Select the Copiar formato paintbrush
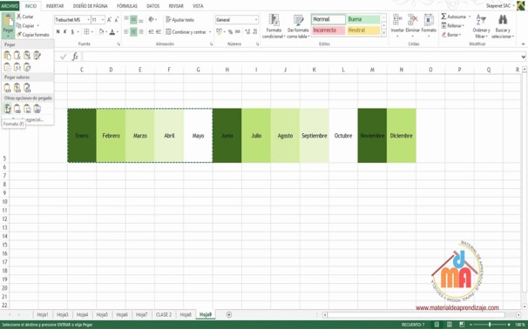This screenshot has height=329, width=528. [x=19, y=34]
